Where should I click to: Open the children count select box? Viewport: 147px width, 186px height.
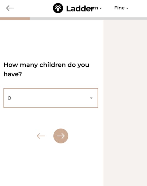point(51,98)
